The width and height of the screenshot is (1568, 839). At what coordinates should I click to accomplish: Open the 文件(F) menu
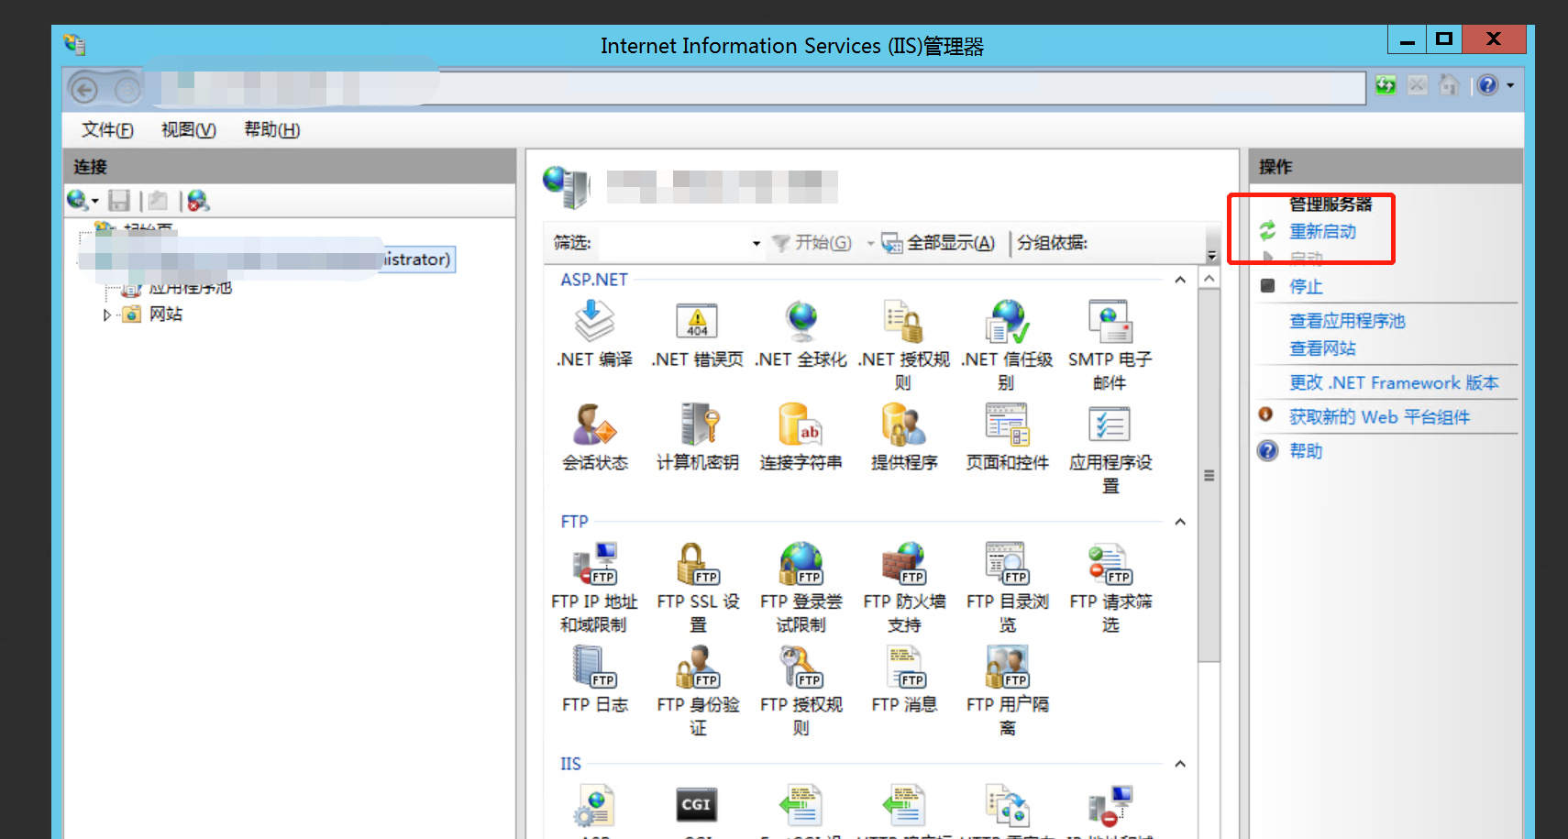pos(107,130)
